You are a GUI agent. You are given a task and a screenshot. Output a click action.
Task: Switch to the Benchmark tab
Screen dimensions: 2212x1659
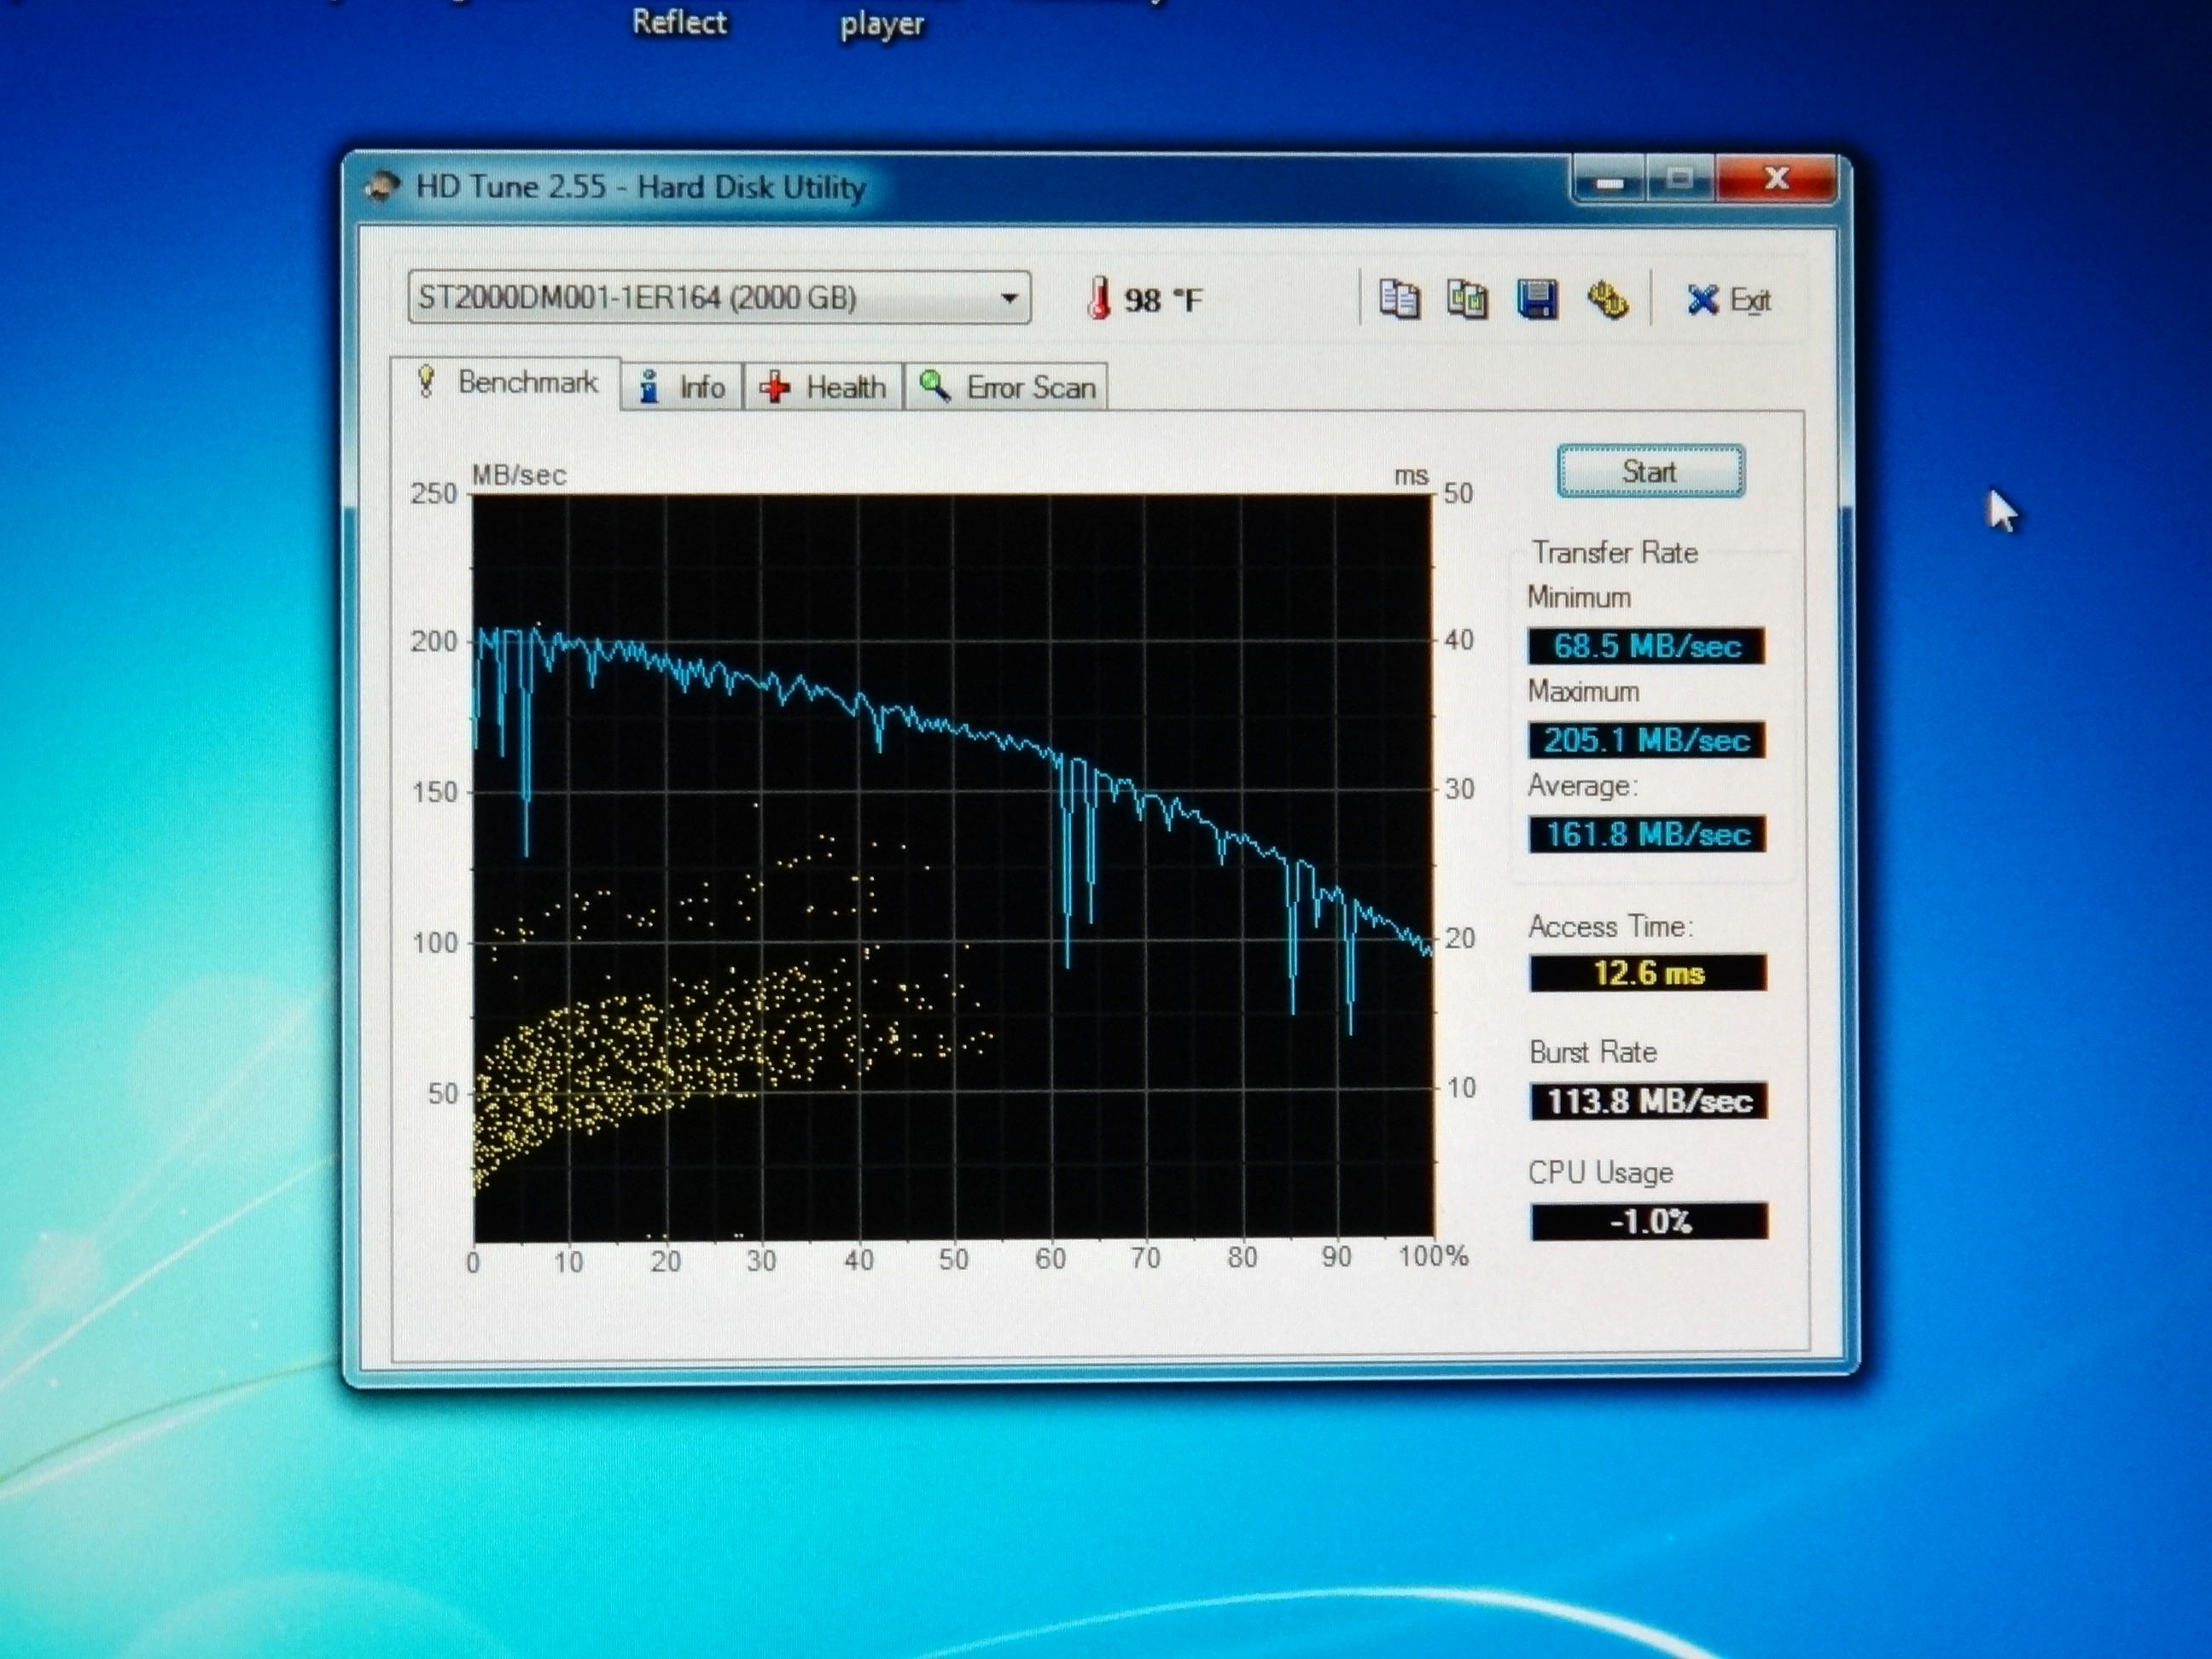click(x=507, y=382)
